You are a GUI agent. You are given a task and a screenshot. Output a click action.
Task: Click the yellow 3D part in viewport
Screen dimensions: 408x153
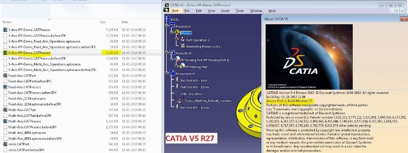point(249,112)
